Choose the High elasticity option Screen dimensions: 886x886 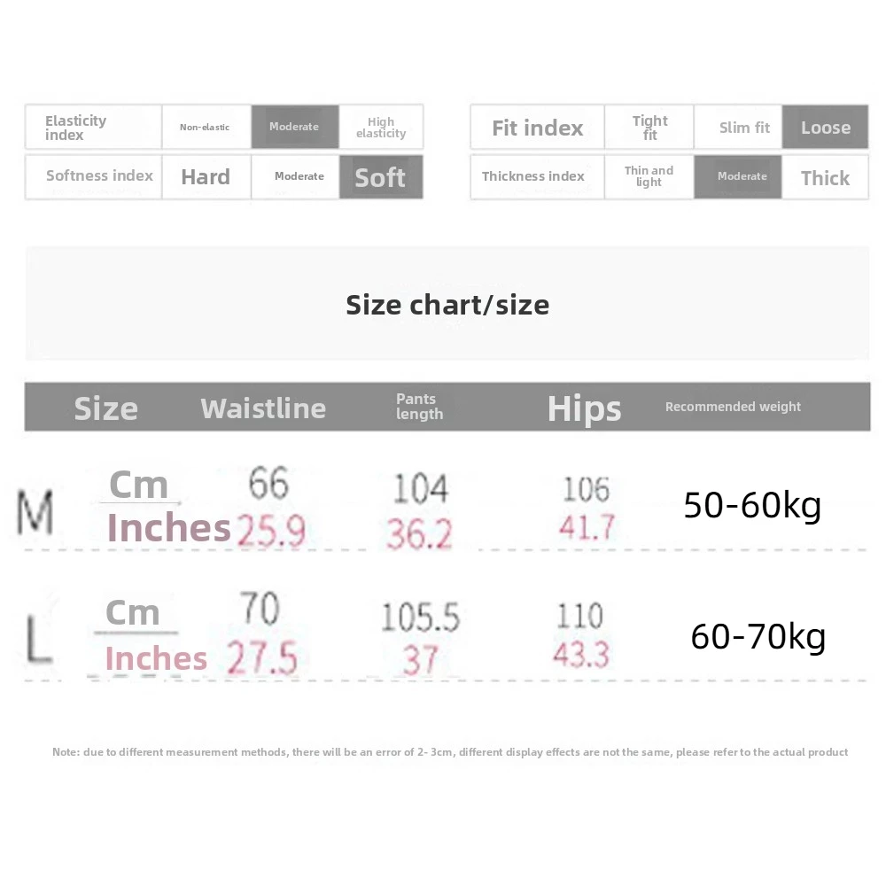[381, 128]
